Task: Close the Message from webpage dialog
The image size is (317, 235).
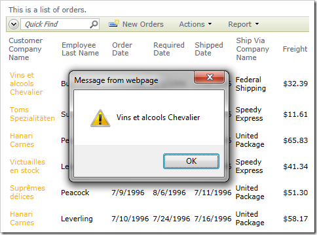Action: pyautogui.click(x=209, y=77)
